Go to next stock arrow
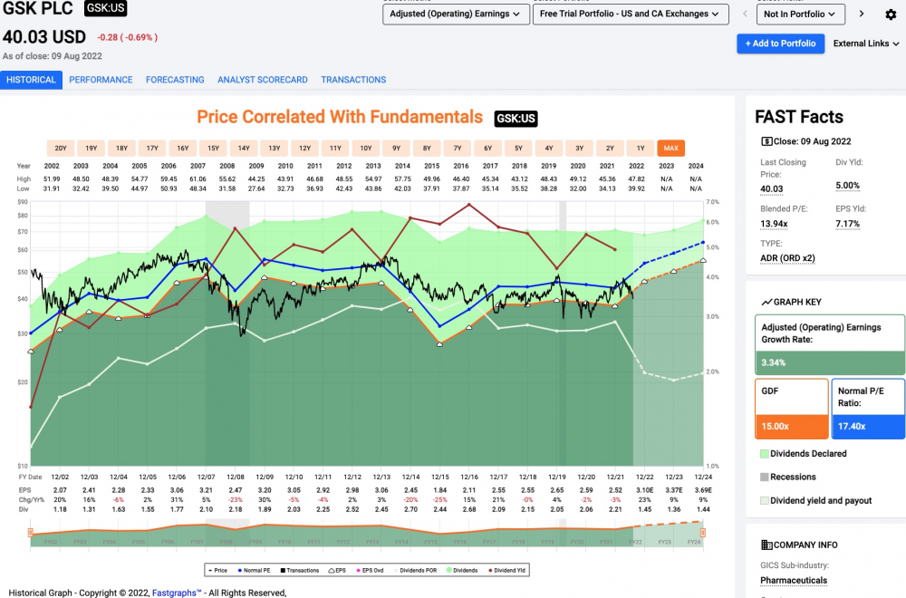The height and width of the screenshot is (598, 906). pos(862,14)
